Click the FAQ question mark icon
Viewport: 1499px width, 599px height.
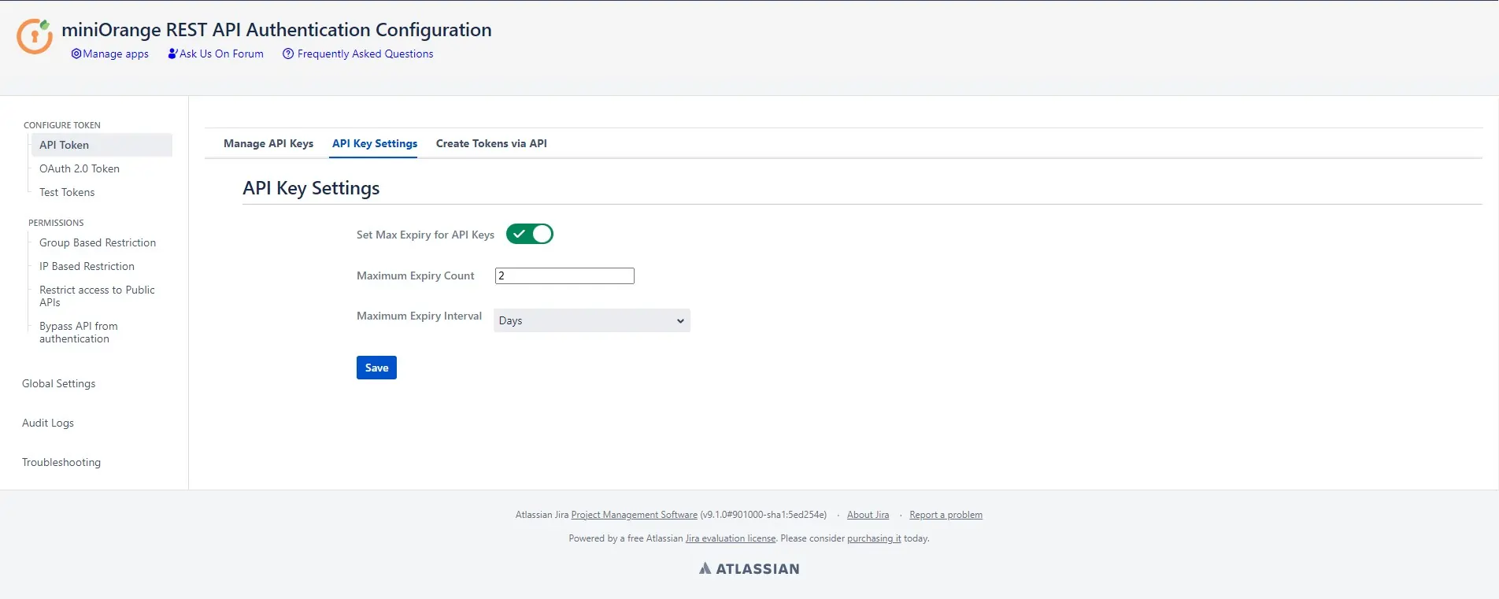coord(288,54)
